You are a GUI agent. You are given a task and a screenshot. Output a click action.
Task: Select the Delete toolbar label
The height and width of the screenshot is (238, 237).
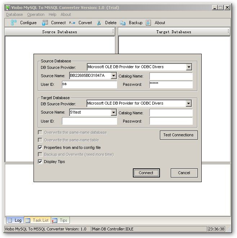pos(111,23)
